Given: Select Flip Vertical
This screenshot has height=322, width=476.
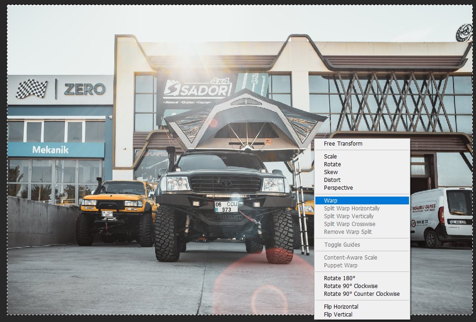Looking at the screenshot, I should 362,315.
